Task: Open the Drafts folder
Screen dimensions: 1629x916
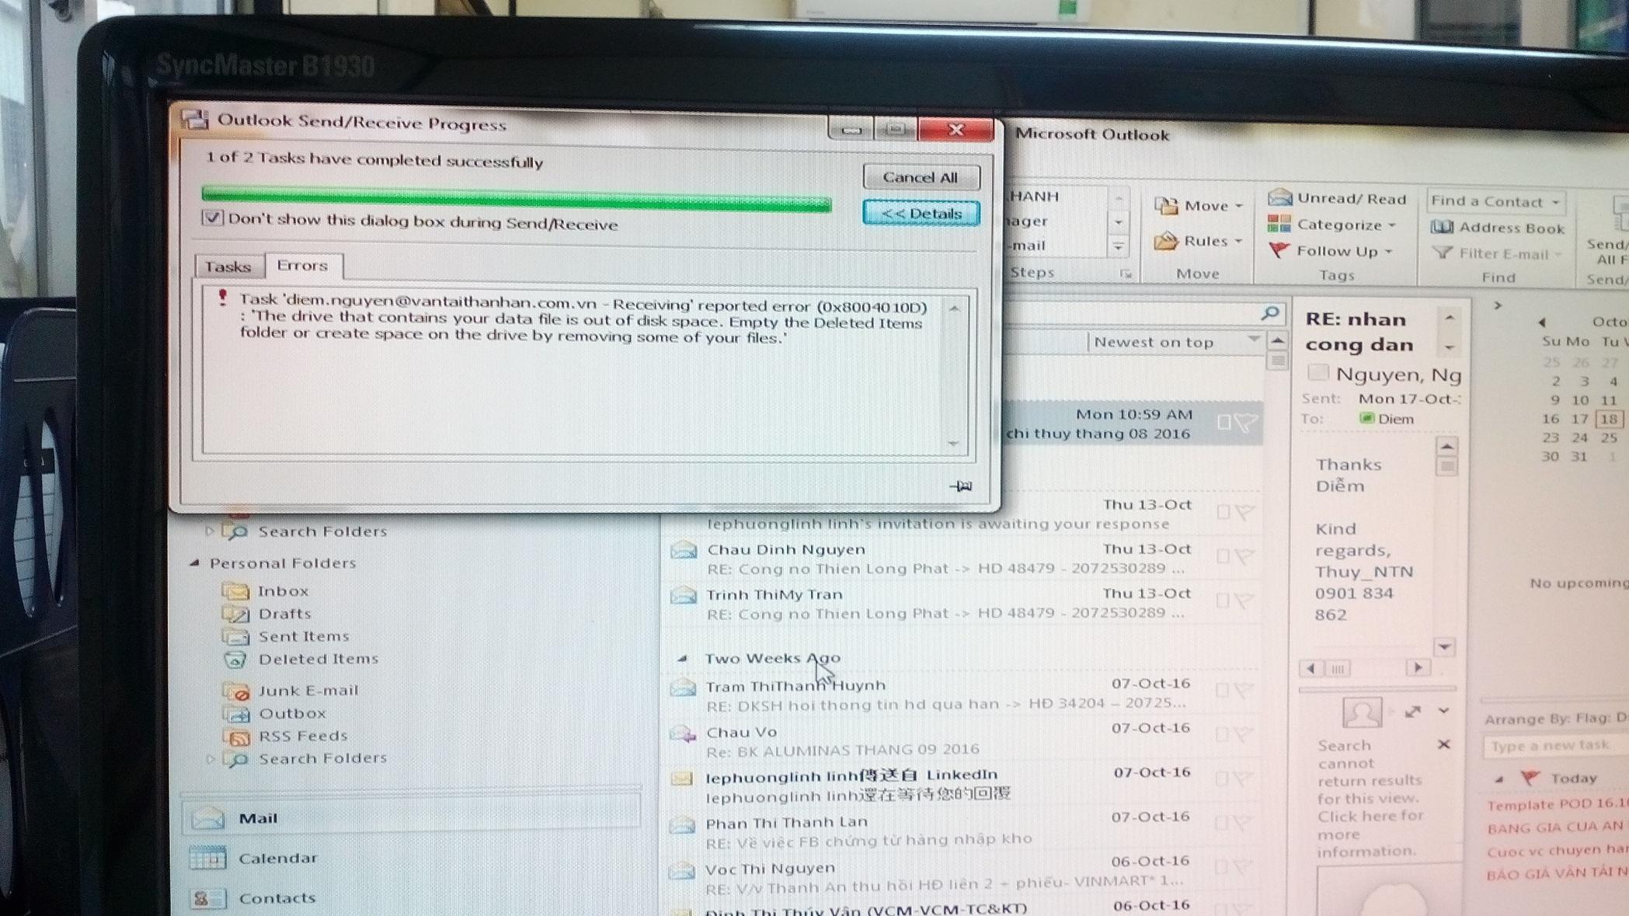Action: (x=267, y=614)
